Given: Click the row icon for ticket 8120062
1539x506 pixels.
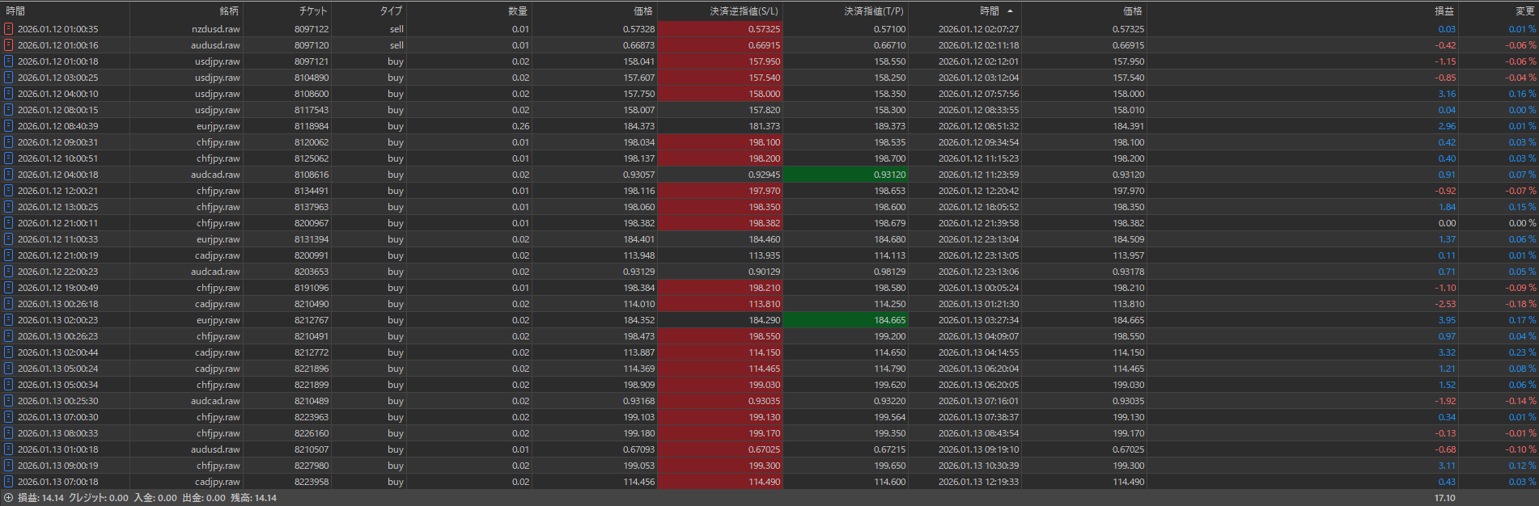Looking at the screenshot, I should tap(8, 142).
